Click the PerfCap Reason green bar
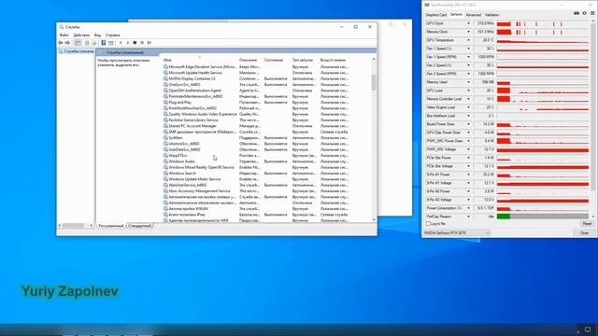 (504, 217)
